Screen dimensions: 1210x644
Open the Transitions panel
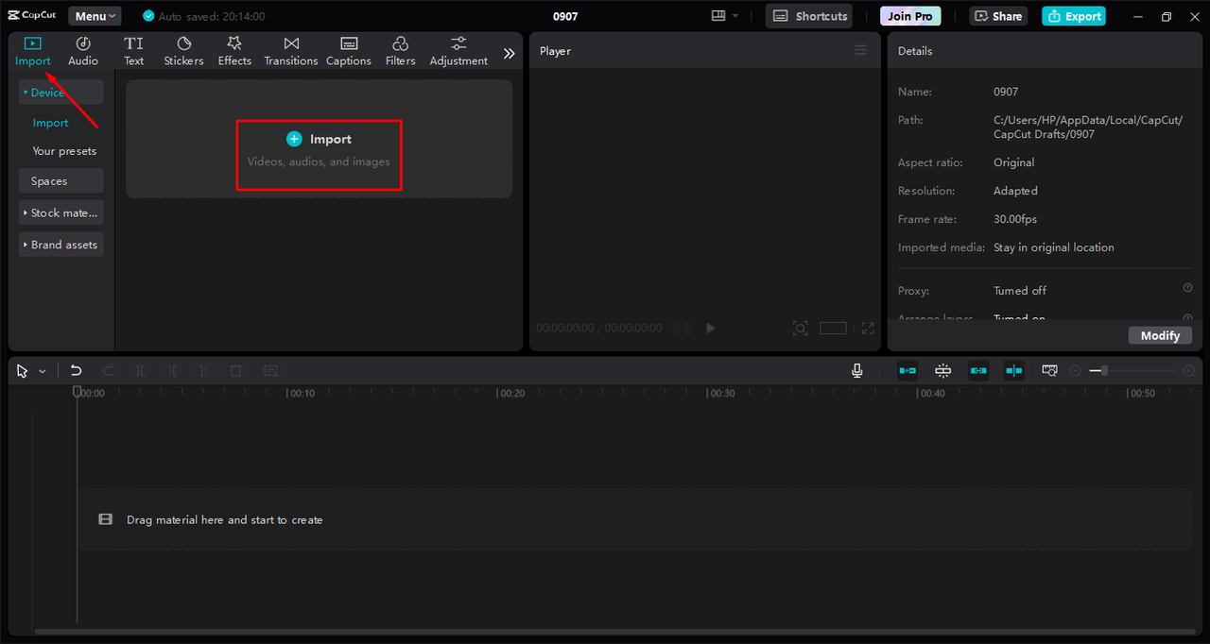pos(291,51)
